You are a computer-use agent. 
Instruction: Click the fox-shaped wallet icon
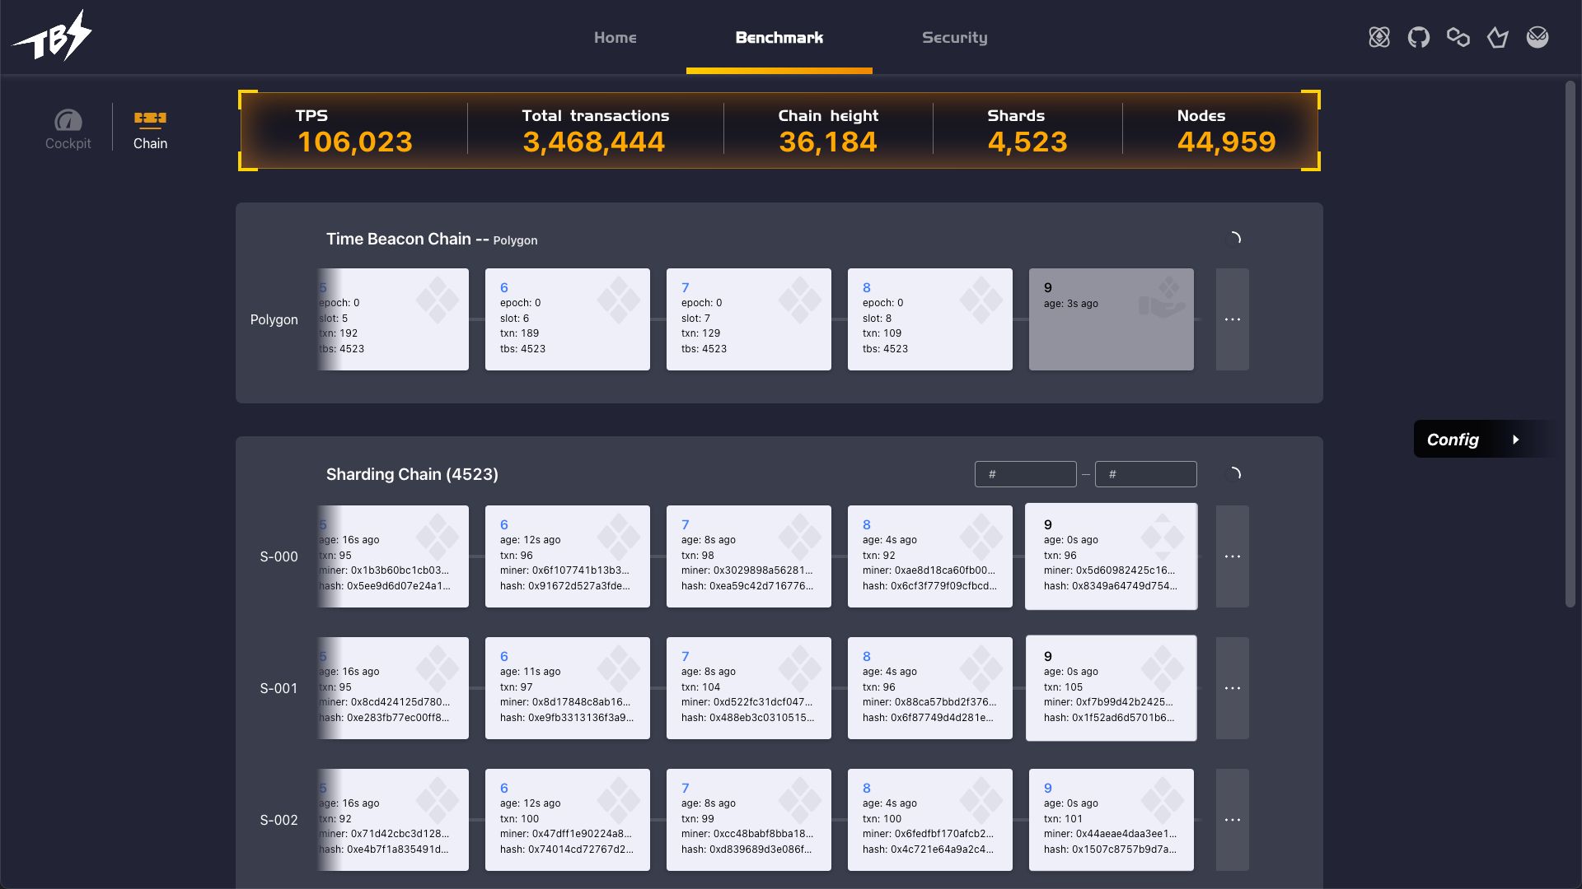point(1498,37)
